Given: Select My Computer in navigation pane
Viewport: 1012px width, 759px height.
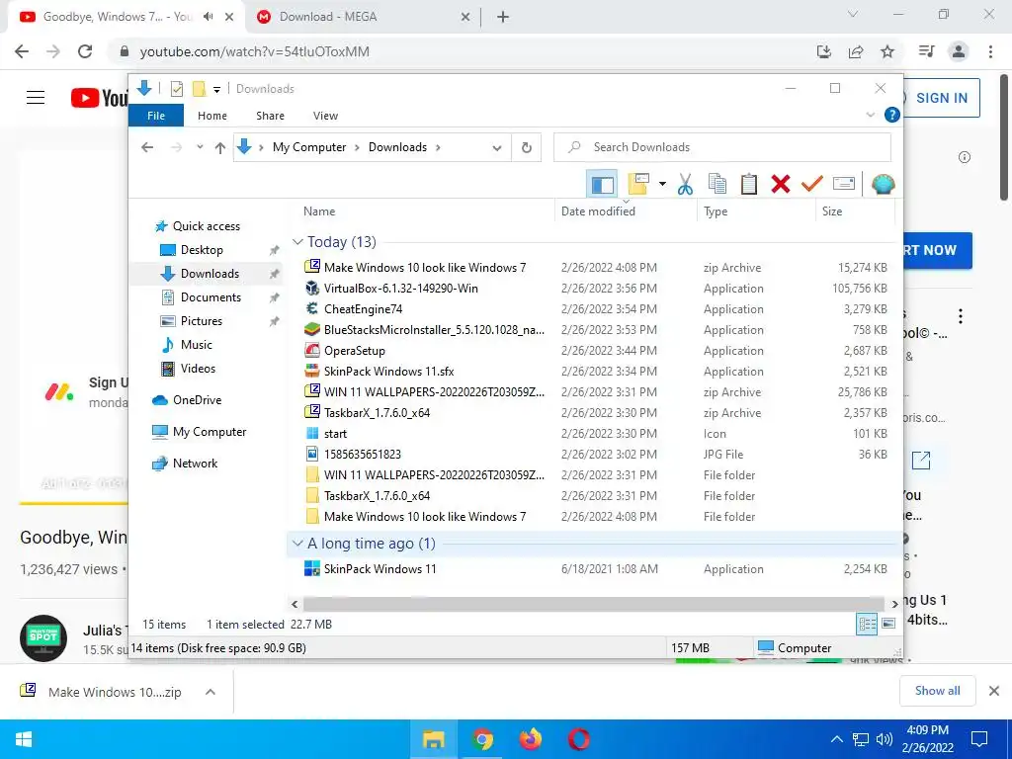Looking at the screenshot, I should pos(210,432).
